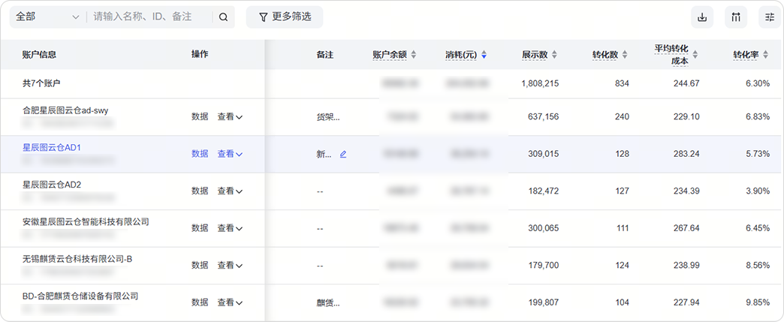
Task: Click the 星辰图云仓AD1 account name
Action: tap(52, 147)
